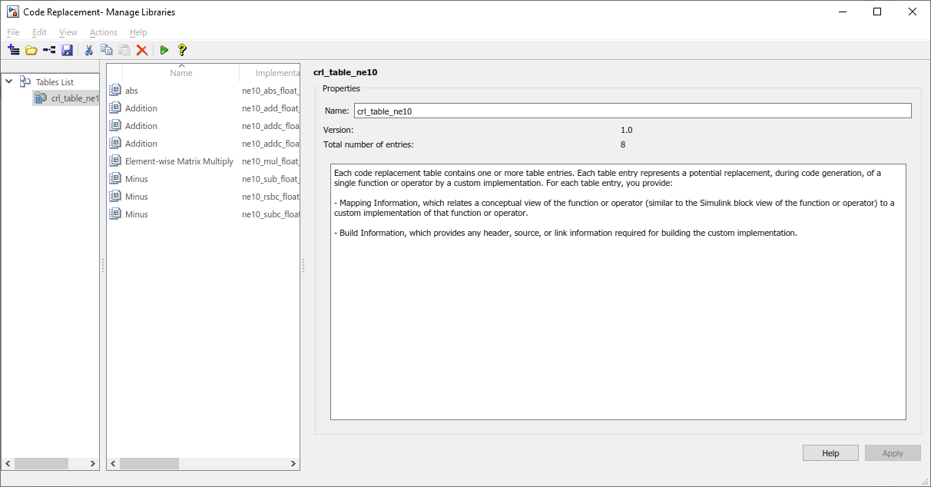Maximize the Code Replacement window

[x=877, y=12]
